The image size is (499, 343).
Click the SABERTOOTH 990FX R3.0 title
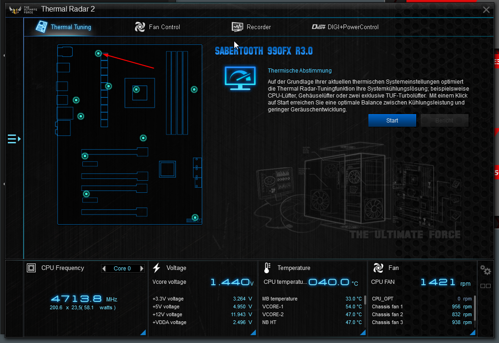tap(264, 51)
